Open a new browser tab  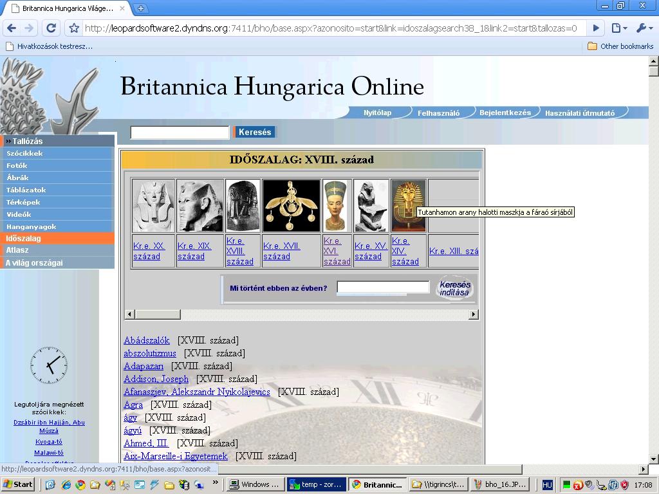tap(140, 8)
